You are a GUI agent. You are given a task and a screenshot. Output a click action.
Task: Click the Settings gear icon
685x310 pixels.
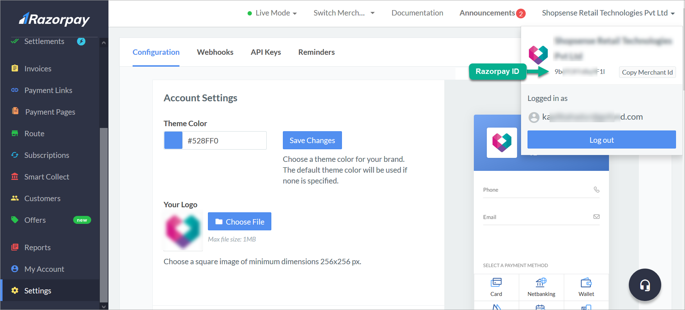pos(15,291)
